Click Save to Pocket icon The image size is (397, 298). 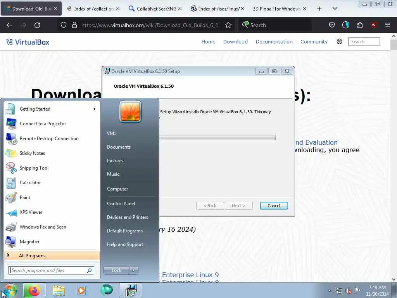click(x=332, y=25)
